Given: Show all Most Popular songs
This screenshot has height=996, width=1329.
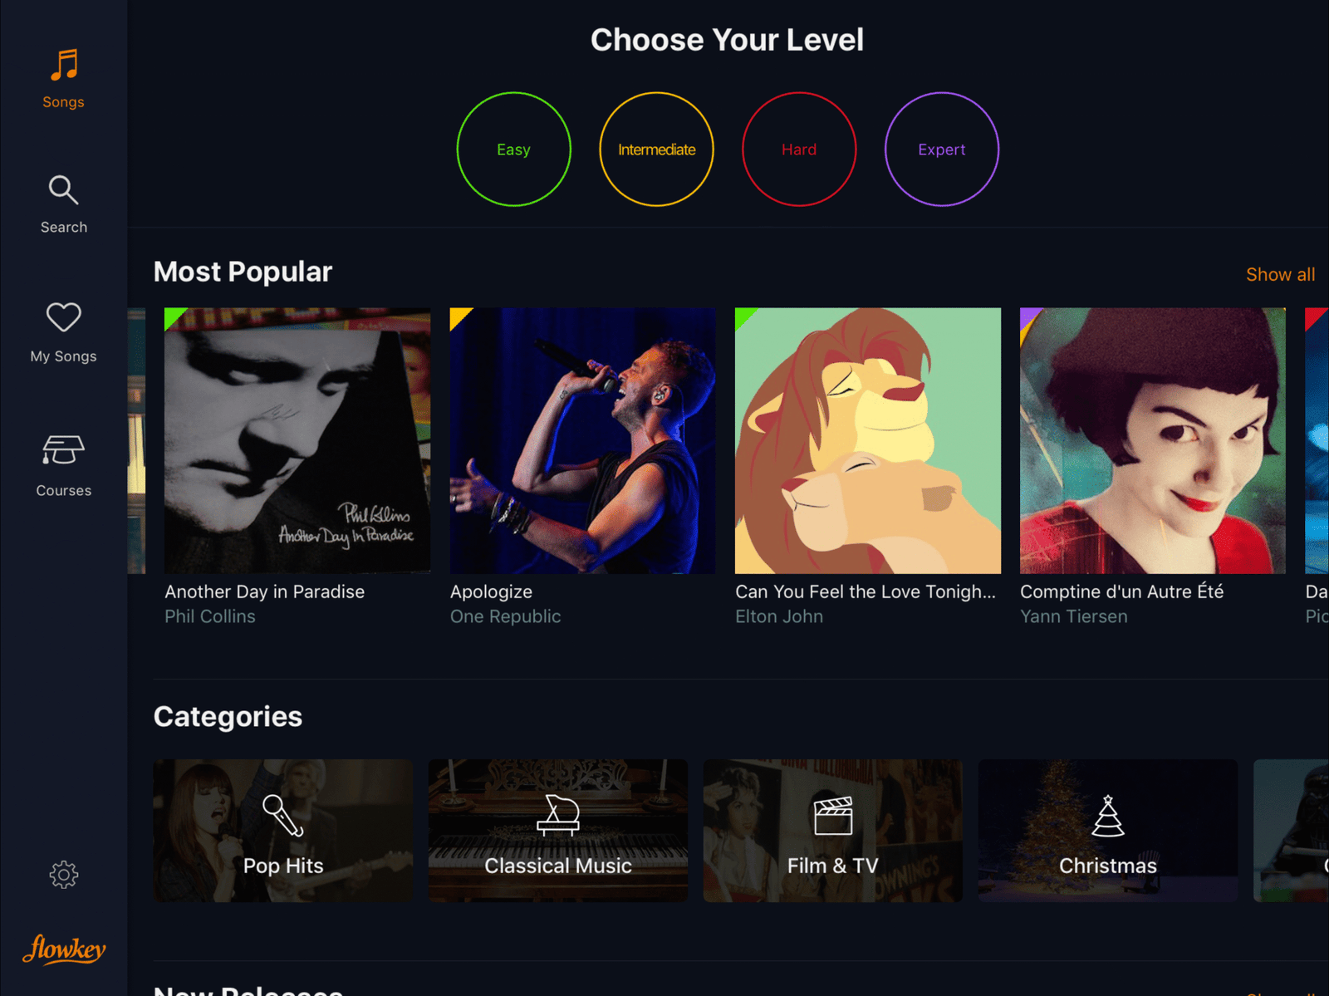Looking at the screenshot, I should pyautogui.click(x=1280, y=274).
